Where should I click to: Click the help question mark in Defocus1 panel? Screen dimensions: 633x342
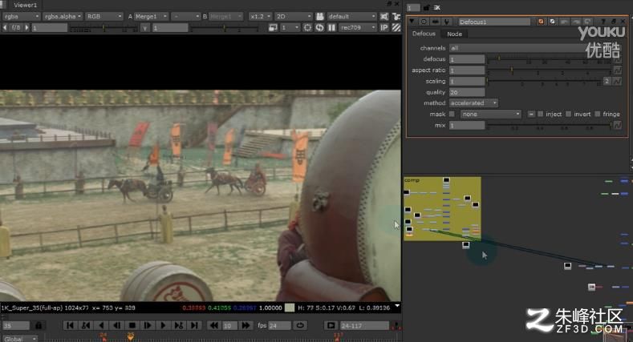coord(603,22)
